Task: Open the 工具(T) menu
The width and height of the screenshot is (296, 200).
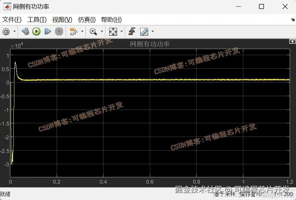Action: coord(37,19)
